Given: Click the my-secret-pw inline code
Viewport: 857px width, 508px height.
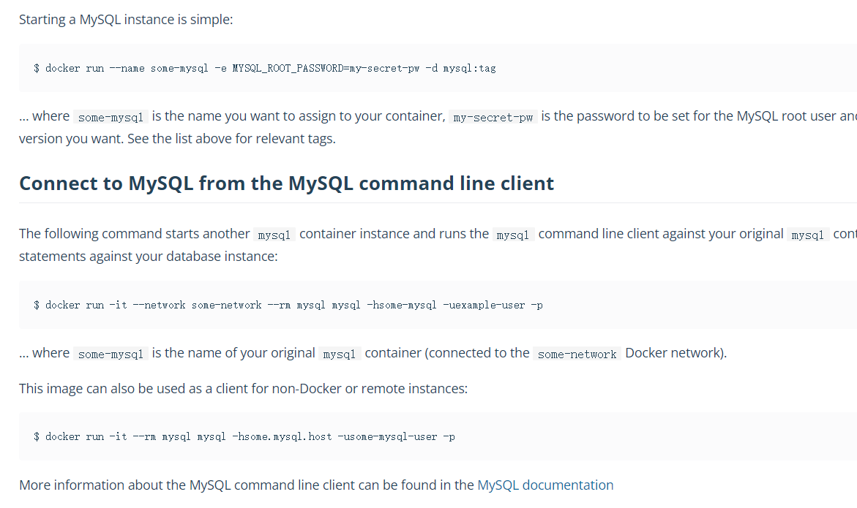Looking at the screenshot, I should coord(493,117).
